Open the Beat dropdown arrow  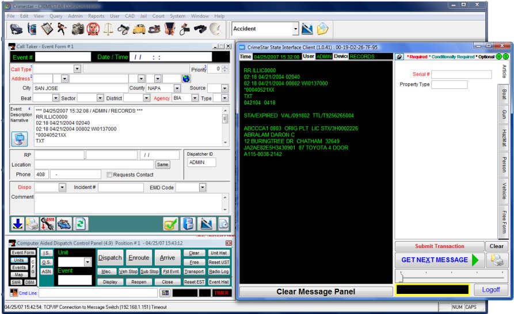(56, 98)
